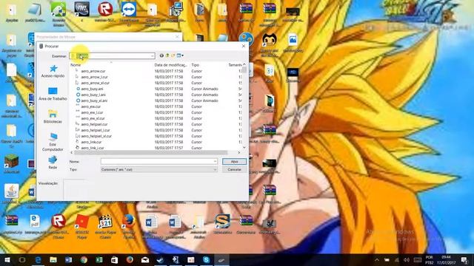Viewport: 474px width, 266px height.
Task: Select file aero_helpsel.cur
Action: click(94, 124)
